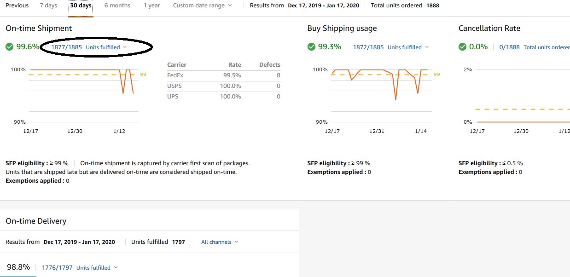Click the 1872/1885 Buy Shipping link
This screenshot has height=277, width=570.
click(368, 47)
